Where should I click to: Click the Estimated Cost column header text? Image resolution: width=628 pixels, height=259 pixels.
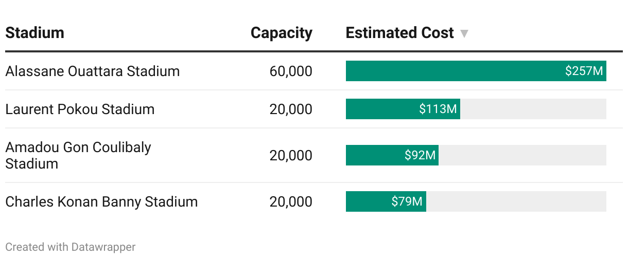[399, 33]
